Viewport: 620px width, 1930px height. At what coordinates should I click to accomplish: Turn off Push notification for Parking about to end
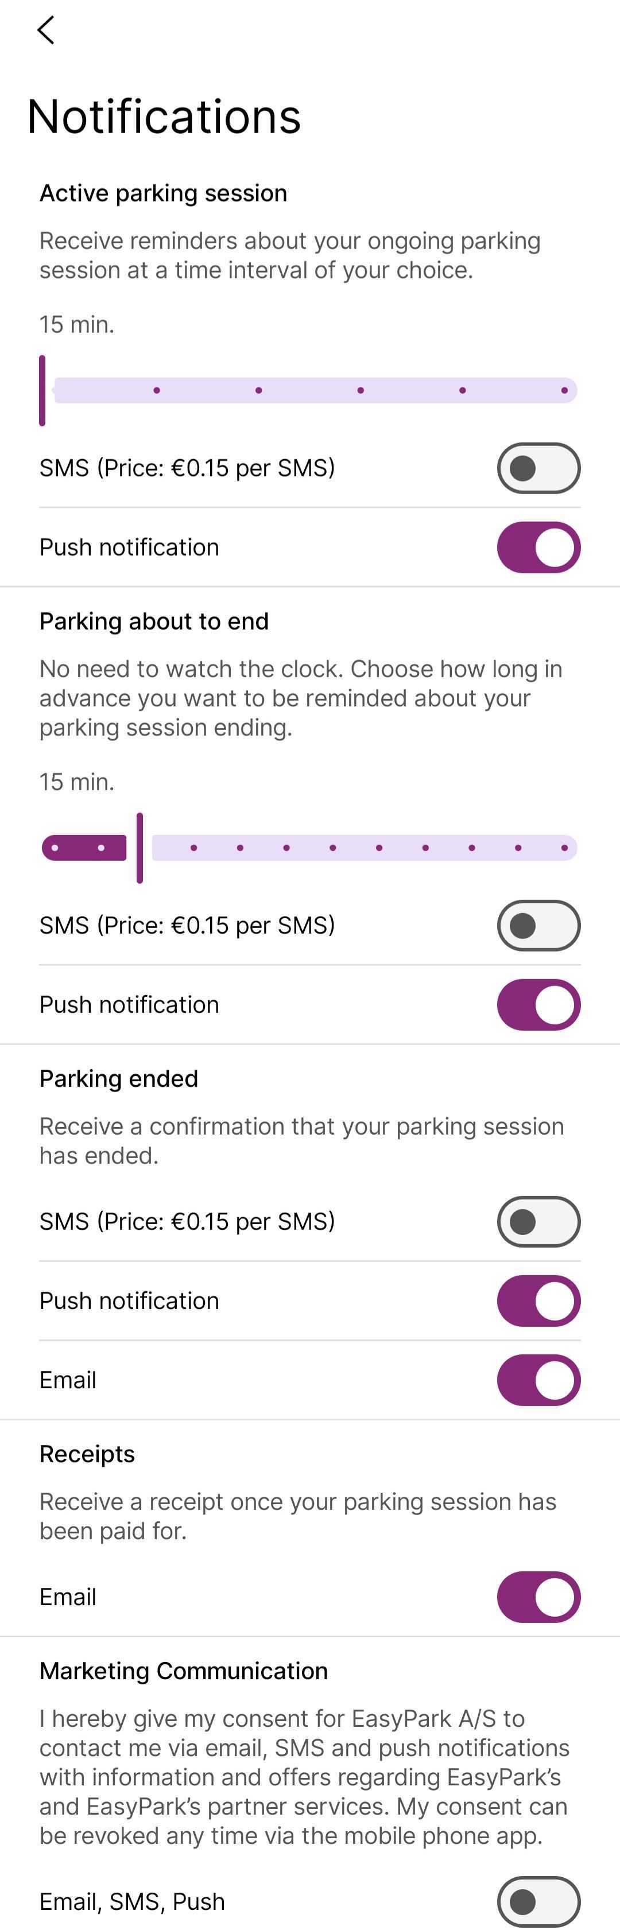[x=538, y=1005]
